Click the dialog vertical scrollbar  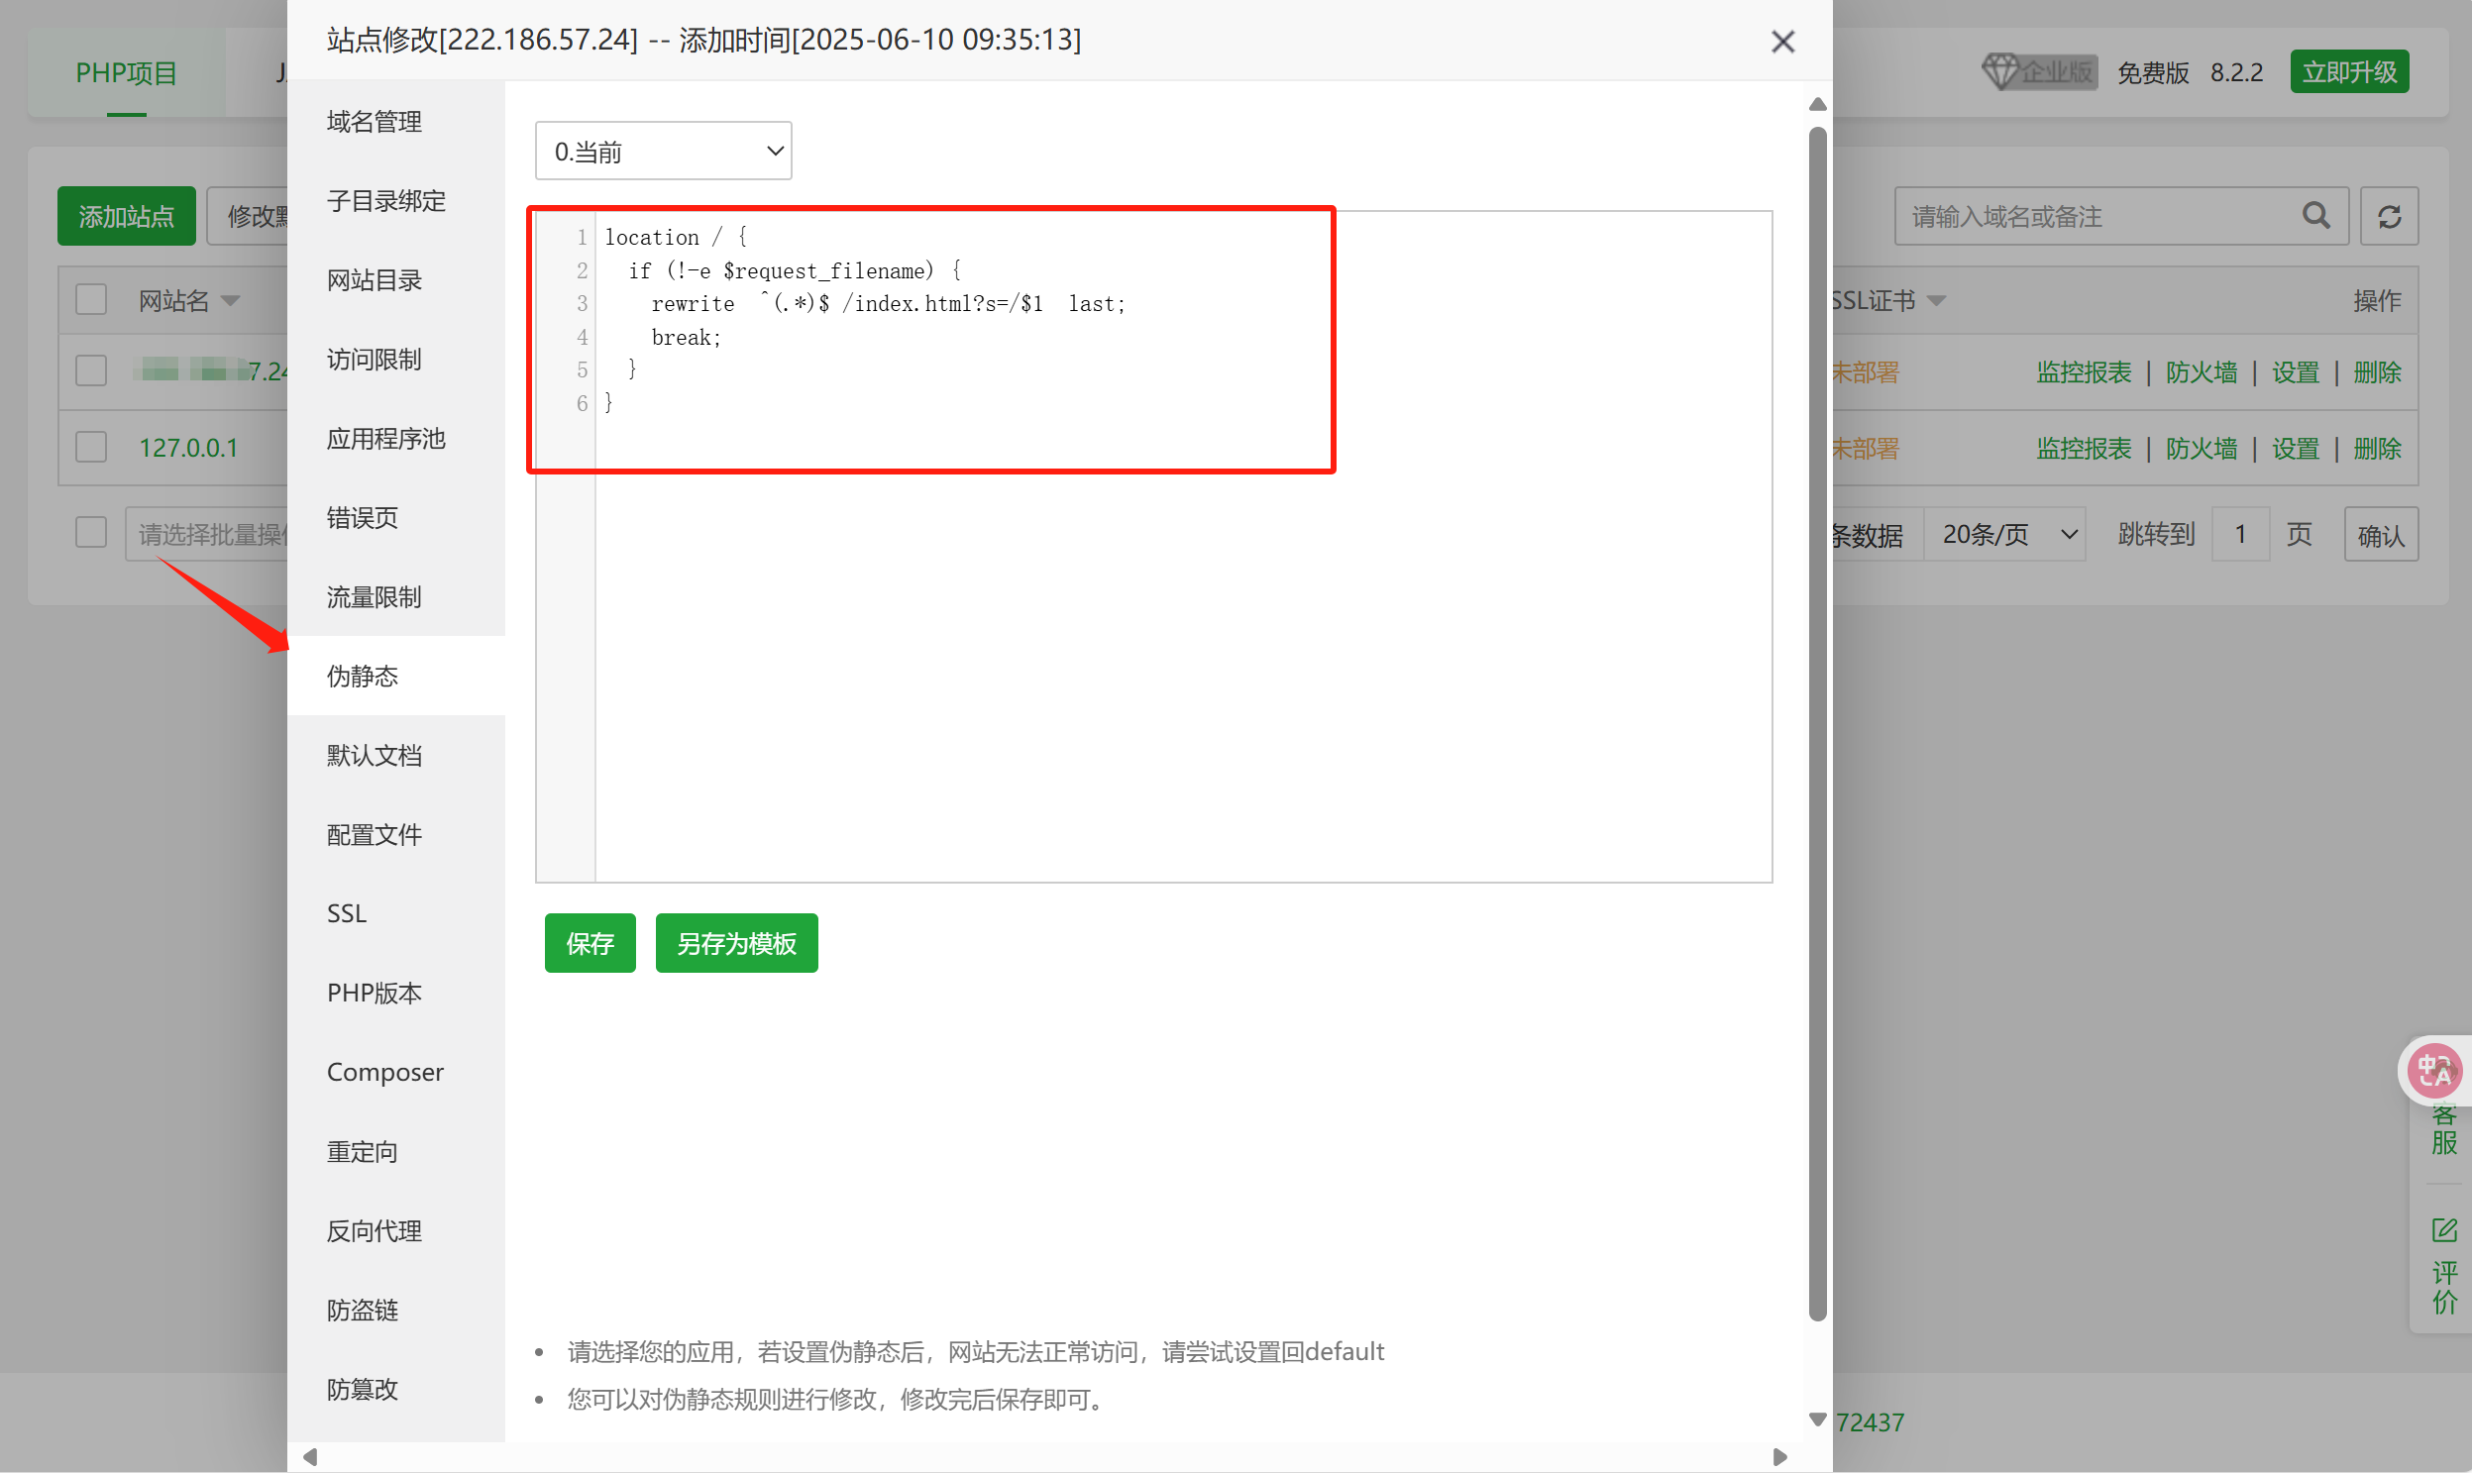(x=1817, y=724)
